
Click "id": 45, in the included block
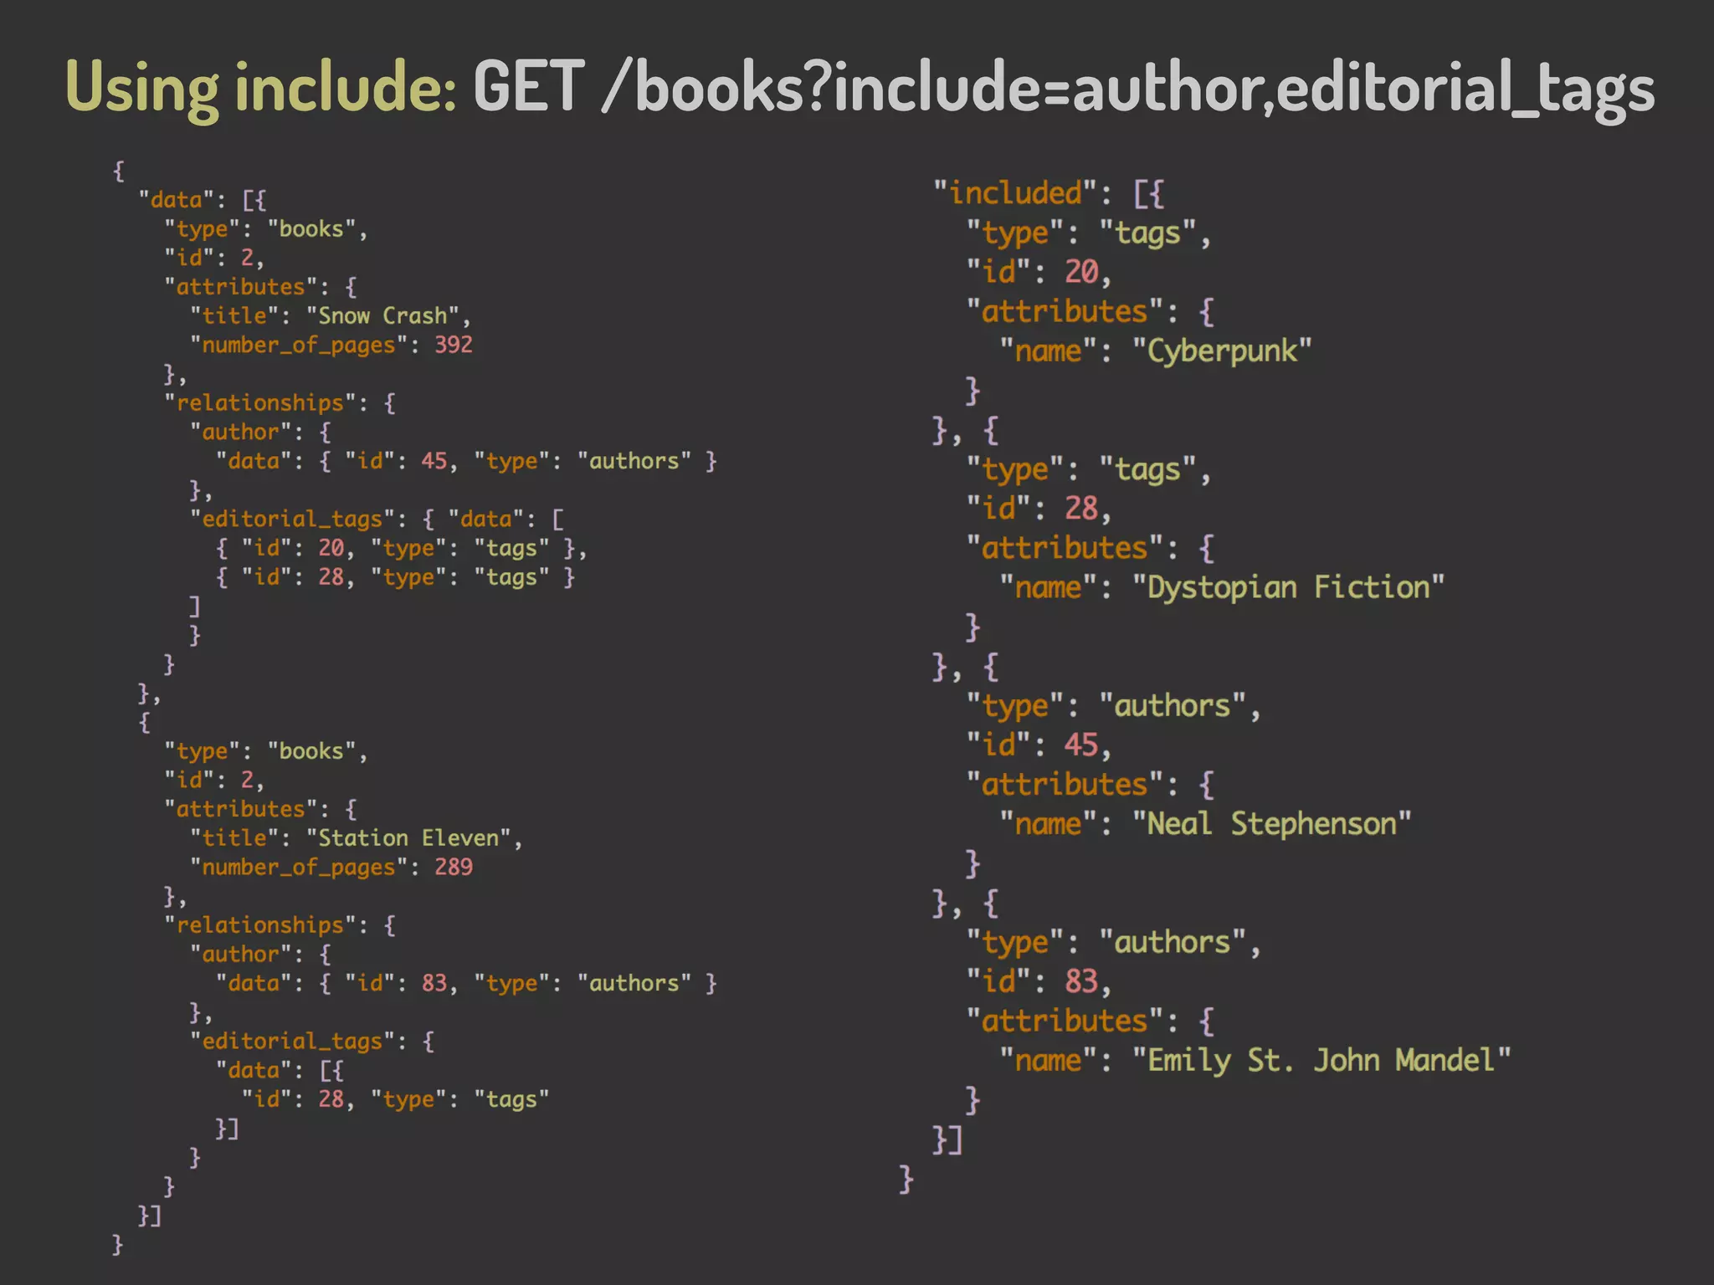coord(1039,745)
